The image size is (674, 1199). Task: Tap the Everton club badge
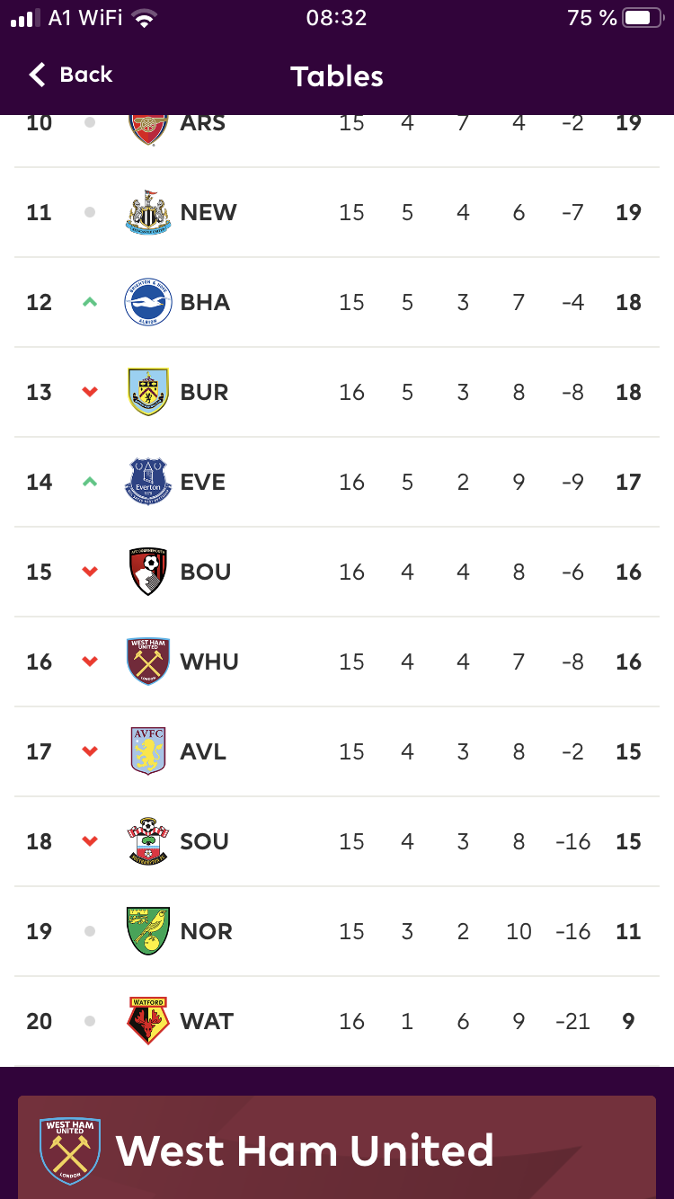click(x=148, y=482)
